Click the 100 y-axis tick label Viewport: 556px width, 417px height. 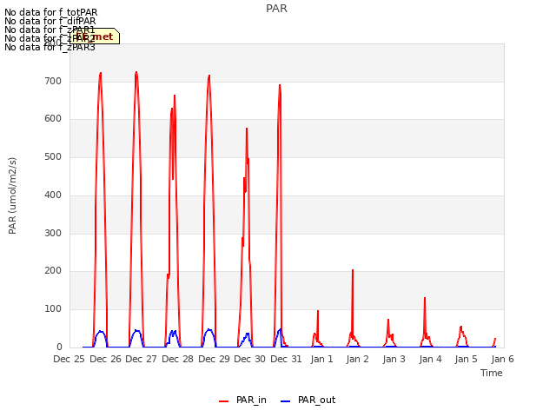[x=53, y=309]
